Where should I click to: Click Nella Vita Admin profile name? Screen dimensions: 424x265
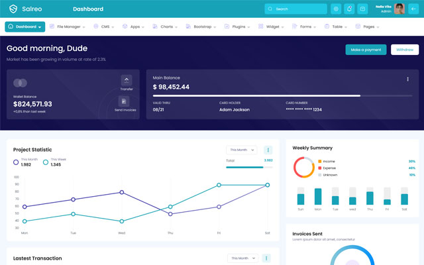point(383,9)
